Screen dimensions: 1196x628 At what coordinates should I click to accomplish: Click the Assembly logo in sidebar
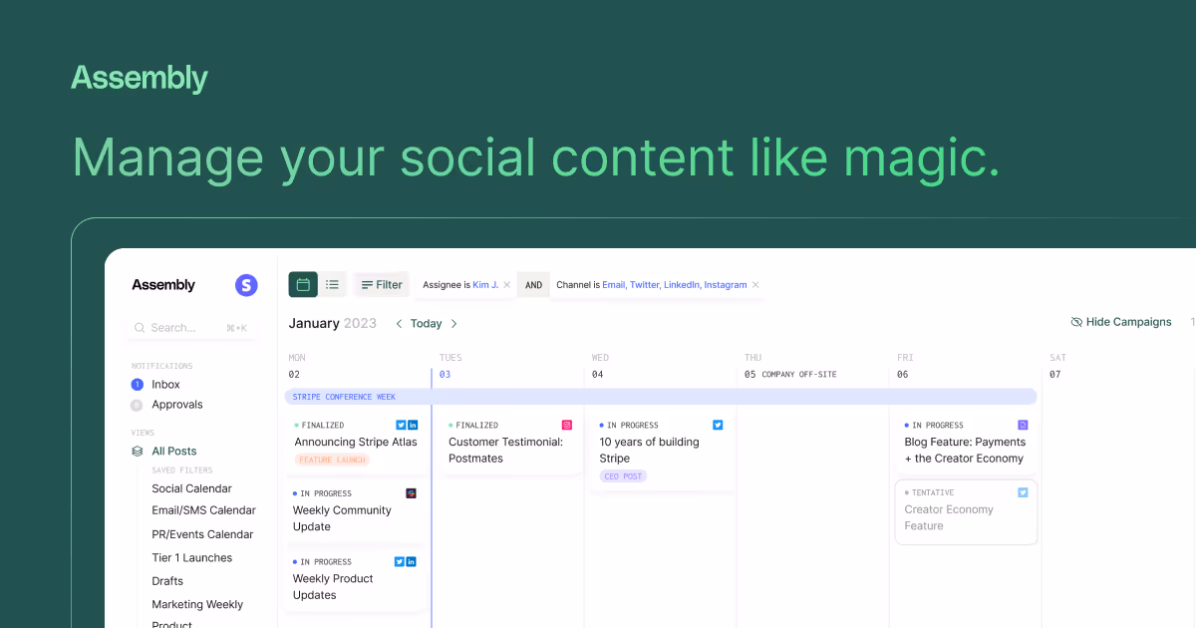click(163, 285)
